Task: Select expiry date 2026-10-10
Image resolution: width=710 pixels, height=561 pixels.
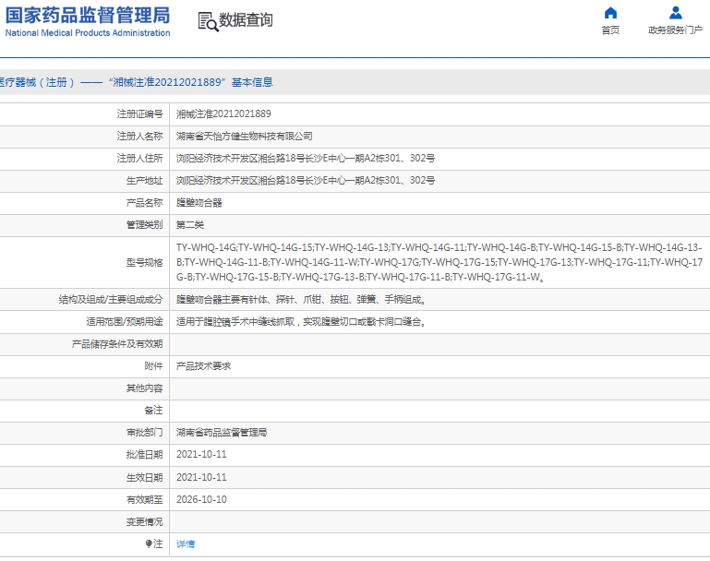Action: [x=201, y=499]
